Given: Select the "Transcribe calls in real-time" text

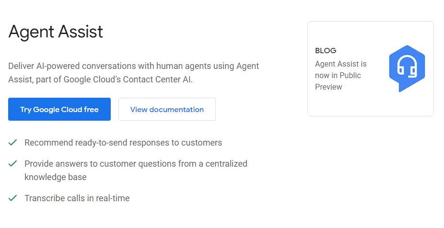Looking at the screenshot, I should pos(77,198).
